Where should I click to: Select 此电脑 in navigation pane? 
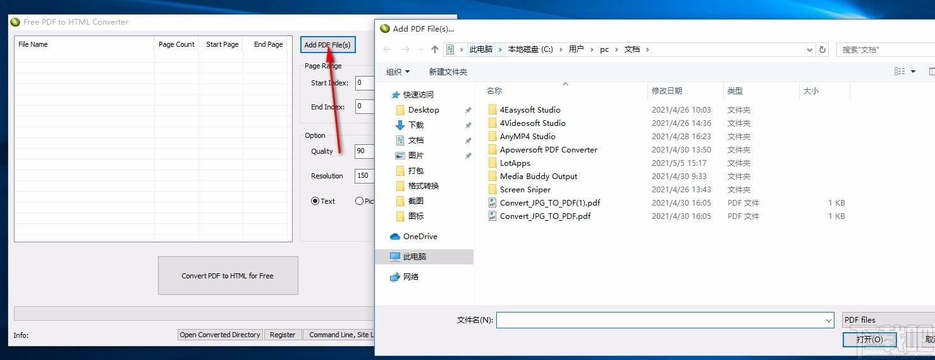point(424,256)
